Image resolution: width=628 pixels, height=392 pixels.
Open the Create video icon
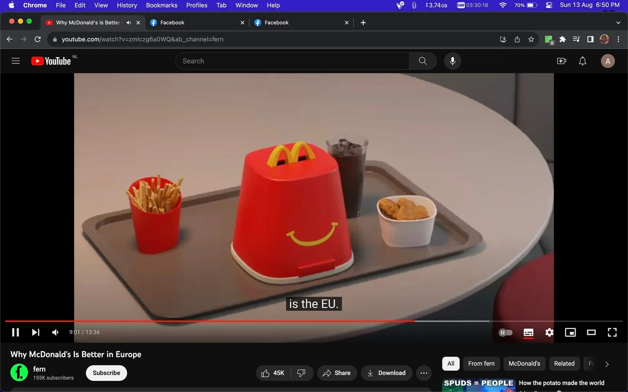pos(562,60)
